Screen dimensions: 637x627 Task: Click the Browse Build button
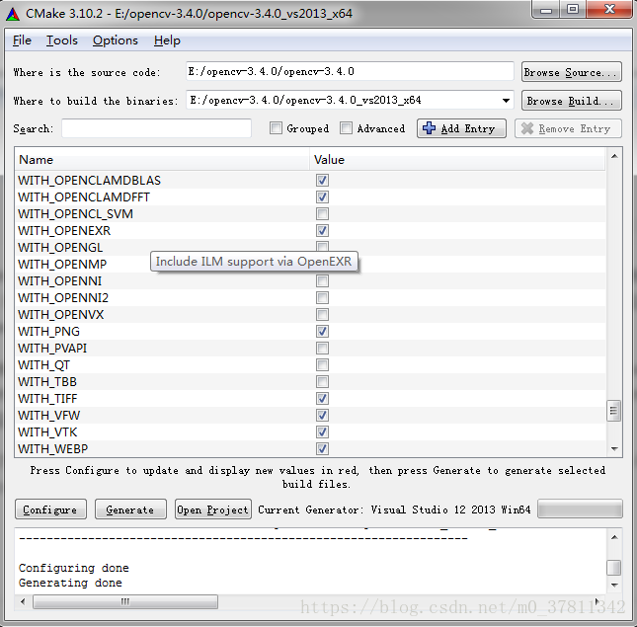[571, 101]
